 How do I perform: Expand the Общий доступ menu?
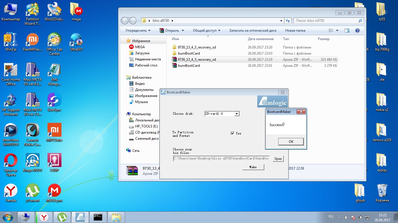206,30
